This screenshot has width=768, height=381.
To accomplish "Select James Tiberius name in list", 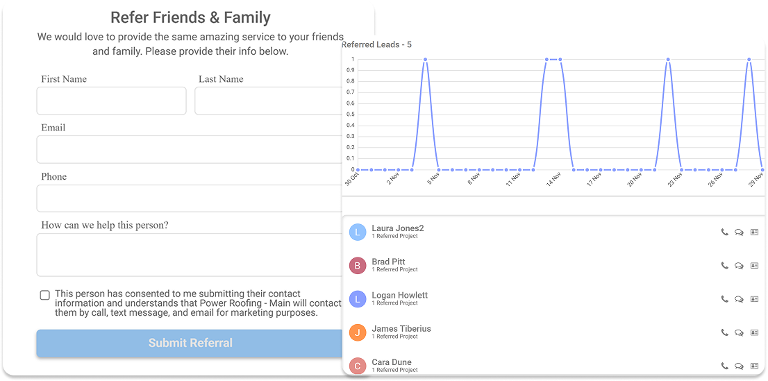I will tap(401, 328).
